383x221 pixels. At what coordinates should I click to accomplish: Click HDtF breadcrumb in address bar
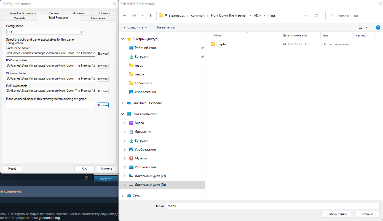click(258, 15)
